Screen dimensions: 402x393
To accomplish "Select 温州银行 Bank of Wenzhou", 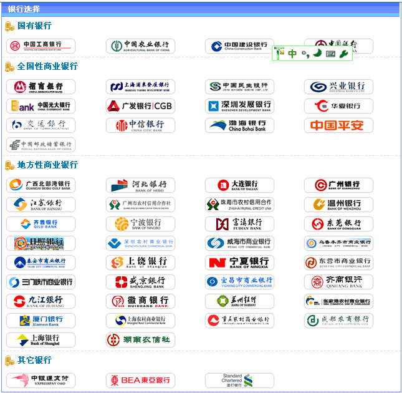I will (338, 205).
